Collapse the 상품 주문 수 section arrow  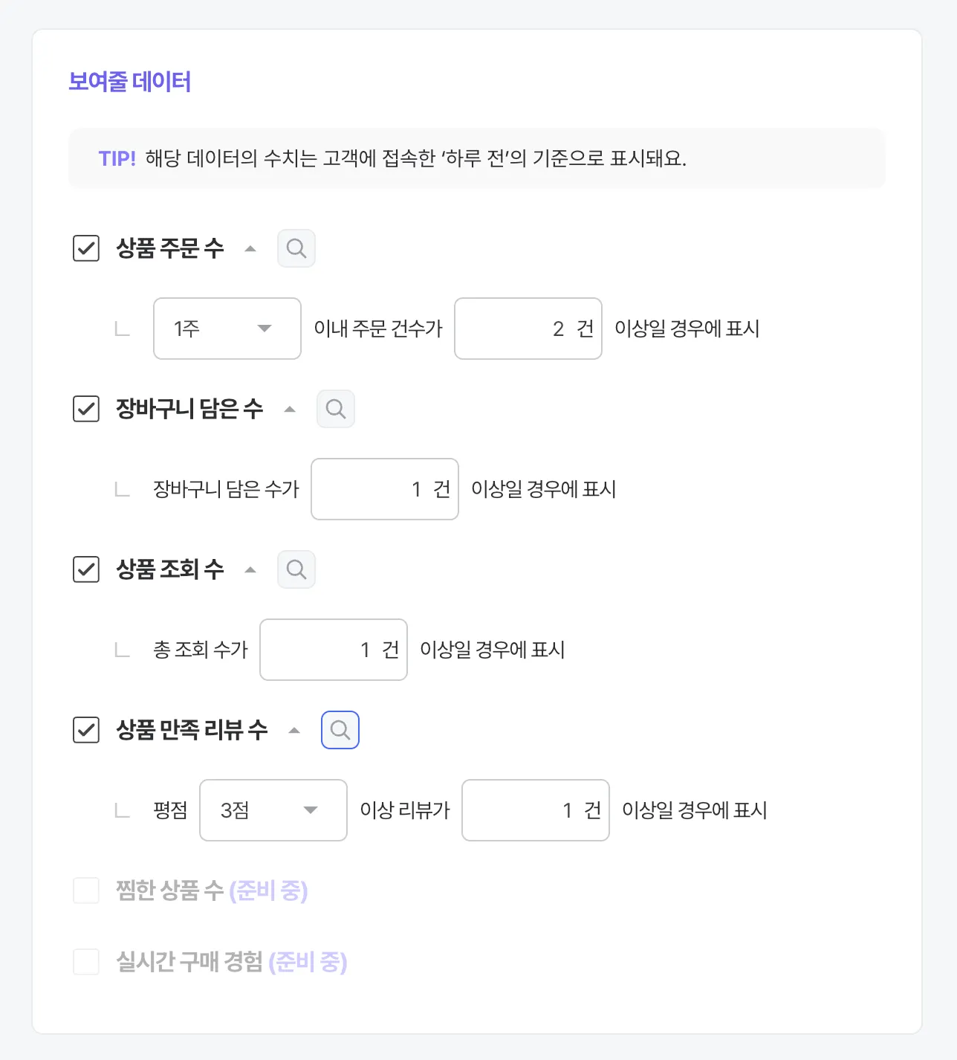tap(250, 249)
